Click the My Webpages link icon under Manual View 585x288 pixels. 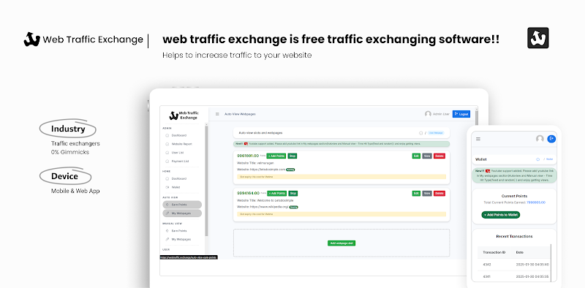pos(167,240)
